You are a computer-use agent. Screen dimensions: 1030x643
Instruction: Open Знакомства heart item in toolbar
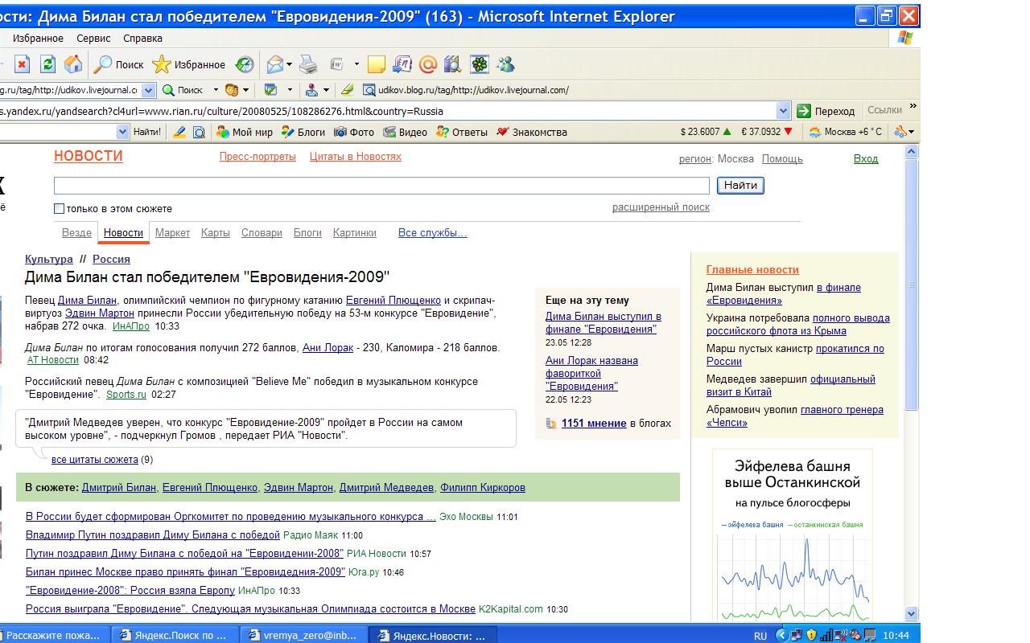[532, 132]
